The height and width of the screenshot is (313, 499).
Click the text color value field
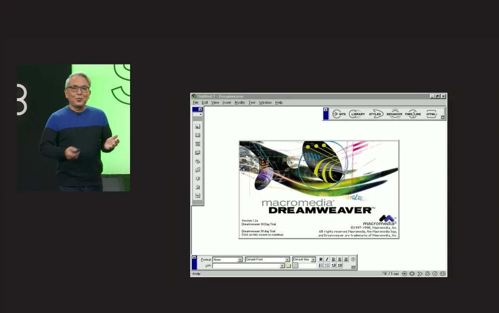(307, 266)
